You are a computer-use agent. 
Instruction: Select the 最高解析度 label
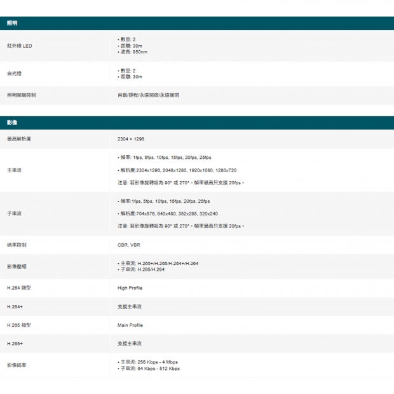coord(19,139)
